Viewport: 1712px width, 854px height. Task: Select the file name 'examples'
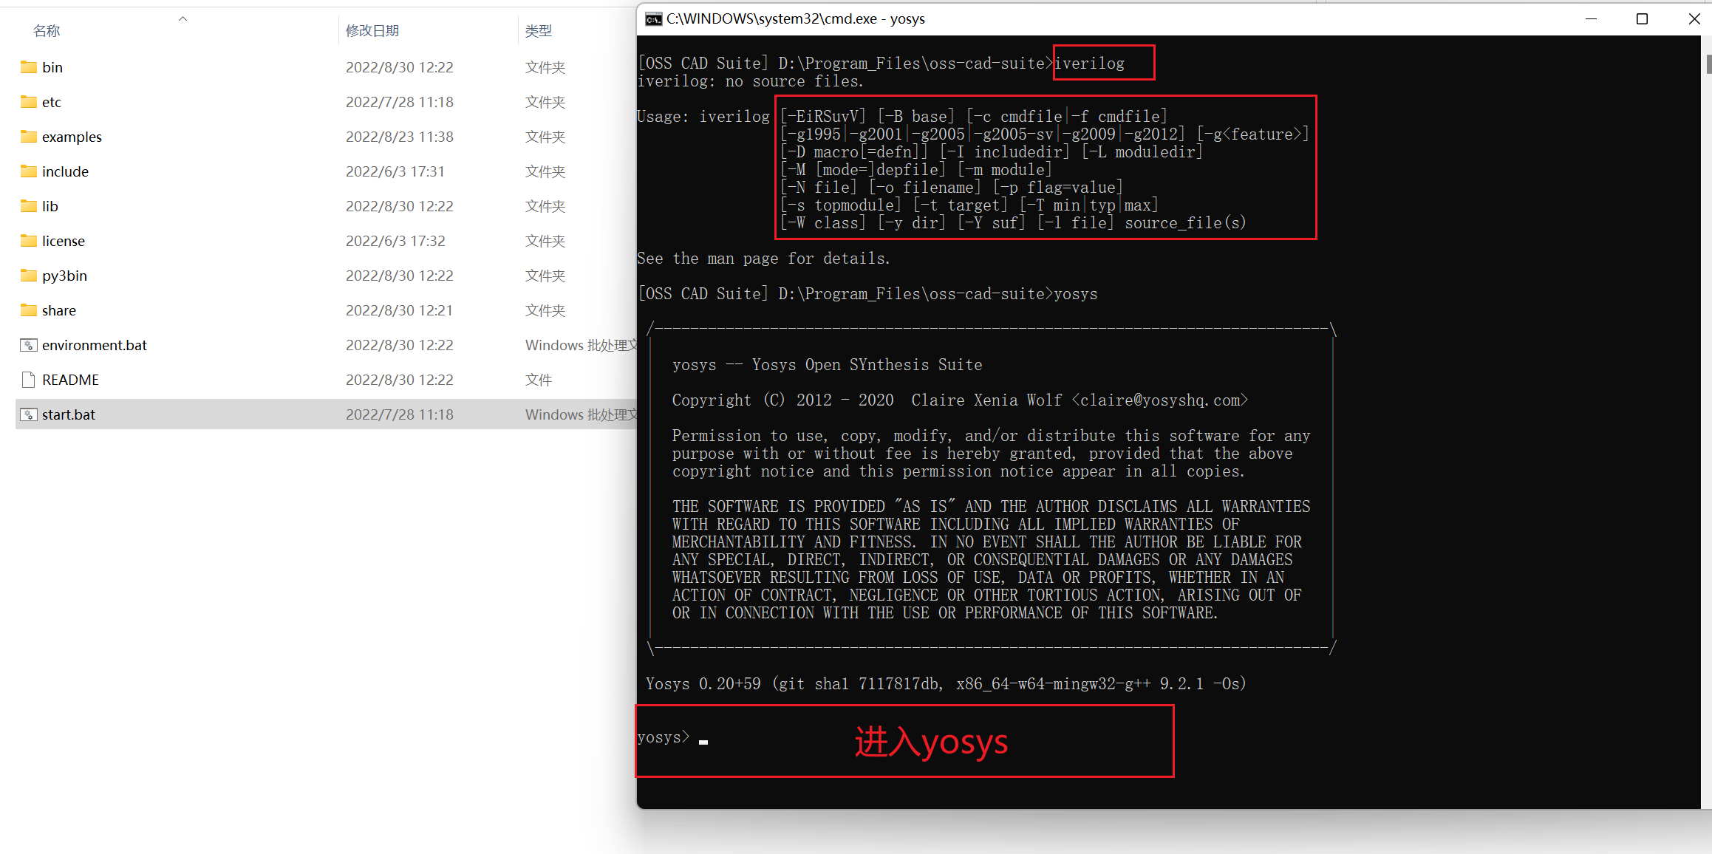click(72, 137)
